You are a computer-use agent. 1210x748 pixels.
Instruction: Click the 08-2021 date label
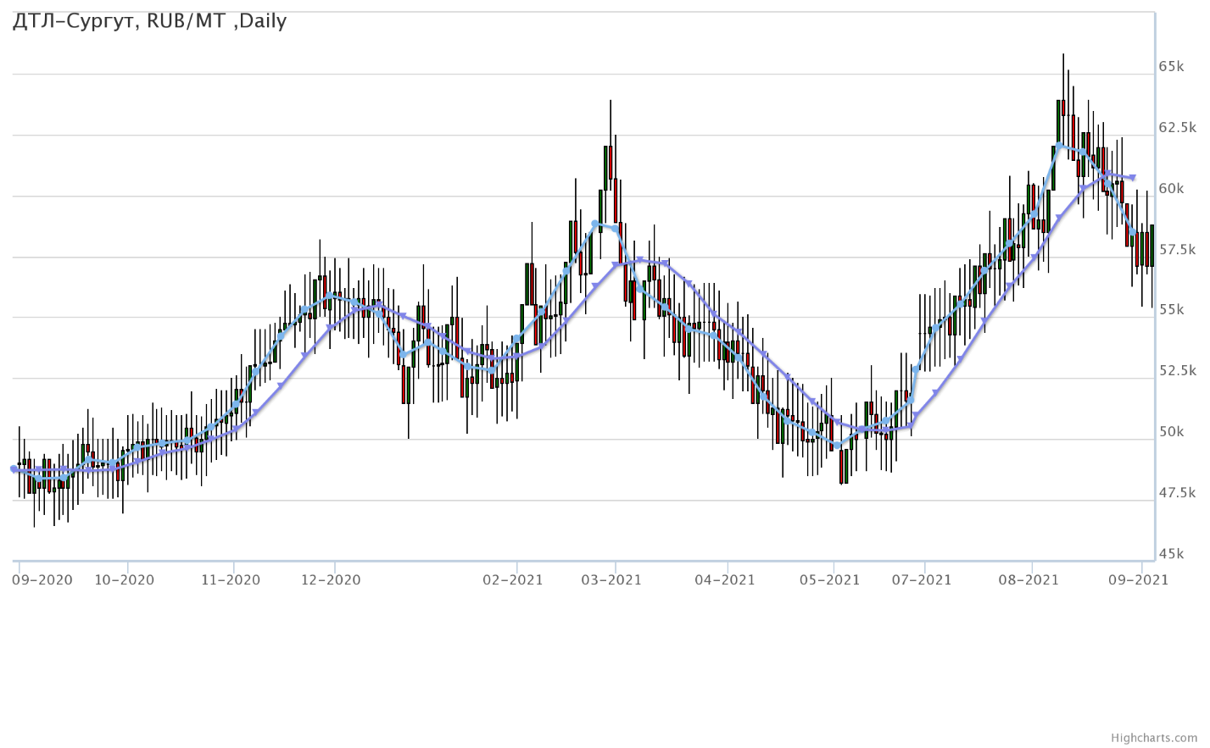(1028, 580)
